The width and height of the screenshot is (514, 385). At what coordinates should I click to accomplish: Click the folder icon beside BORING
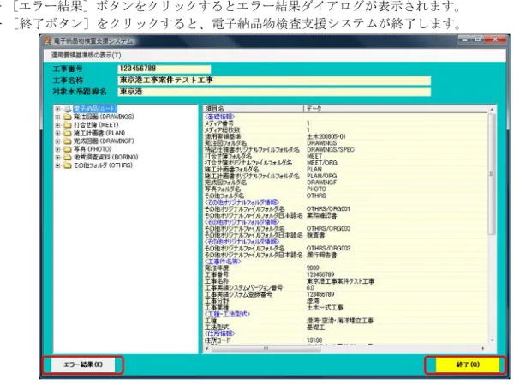coord(67,158)
